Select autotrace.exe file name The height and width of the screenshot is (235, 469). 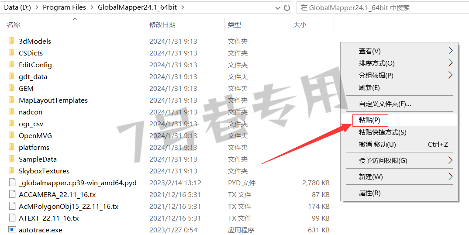tap(40, 230)
